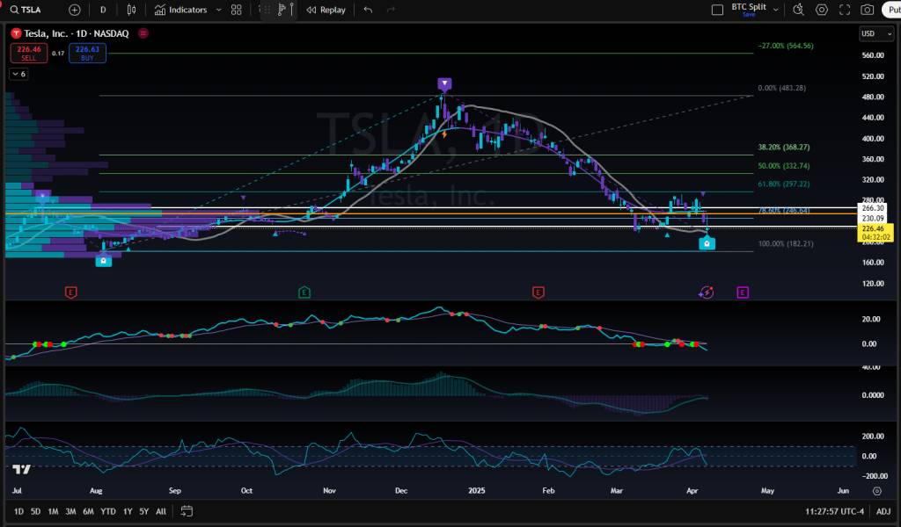Image resolution: width=901 pixels, height=527 pixels.
Task: Click the 230.09 price label on axis
Action: pos(873,219)
